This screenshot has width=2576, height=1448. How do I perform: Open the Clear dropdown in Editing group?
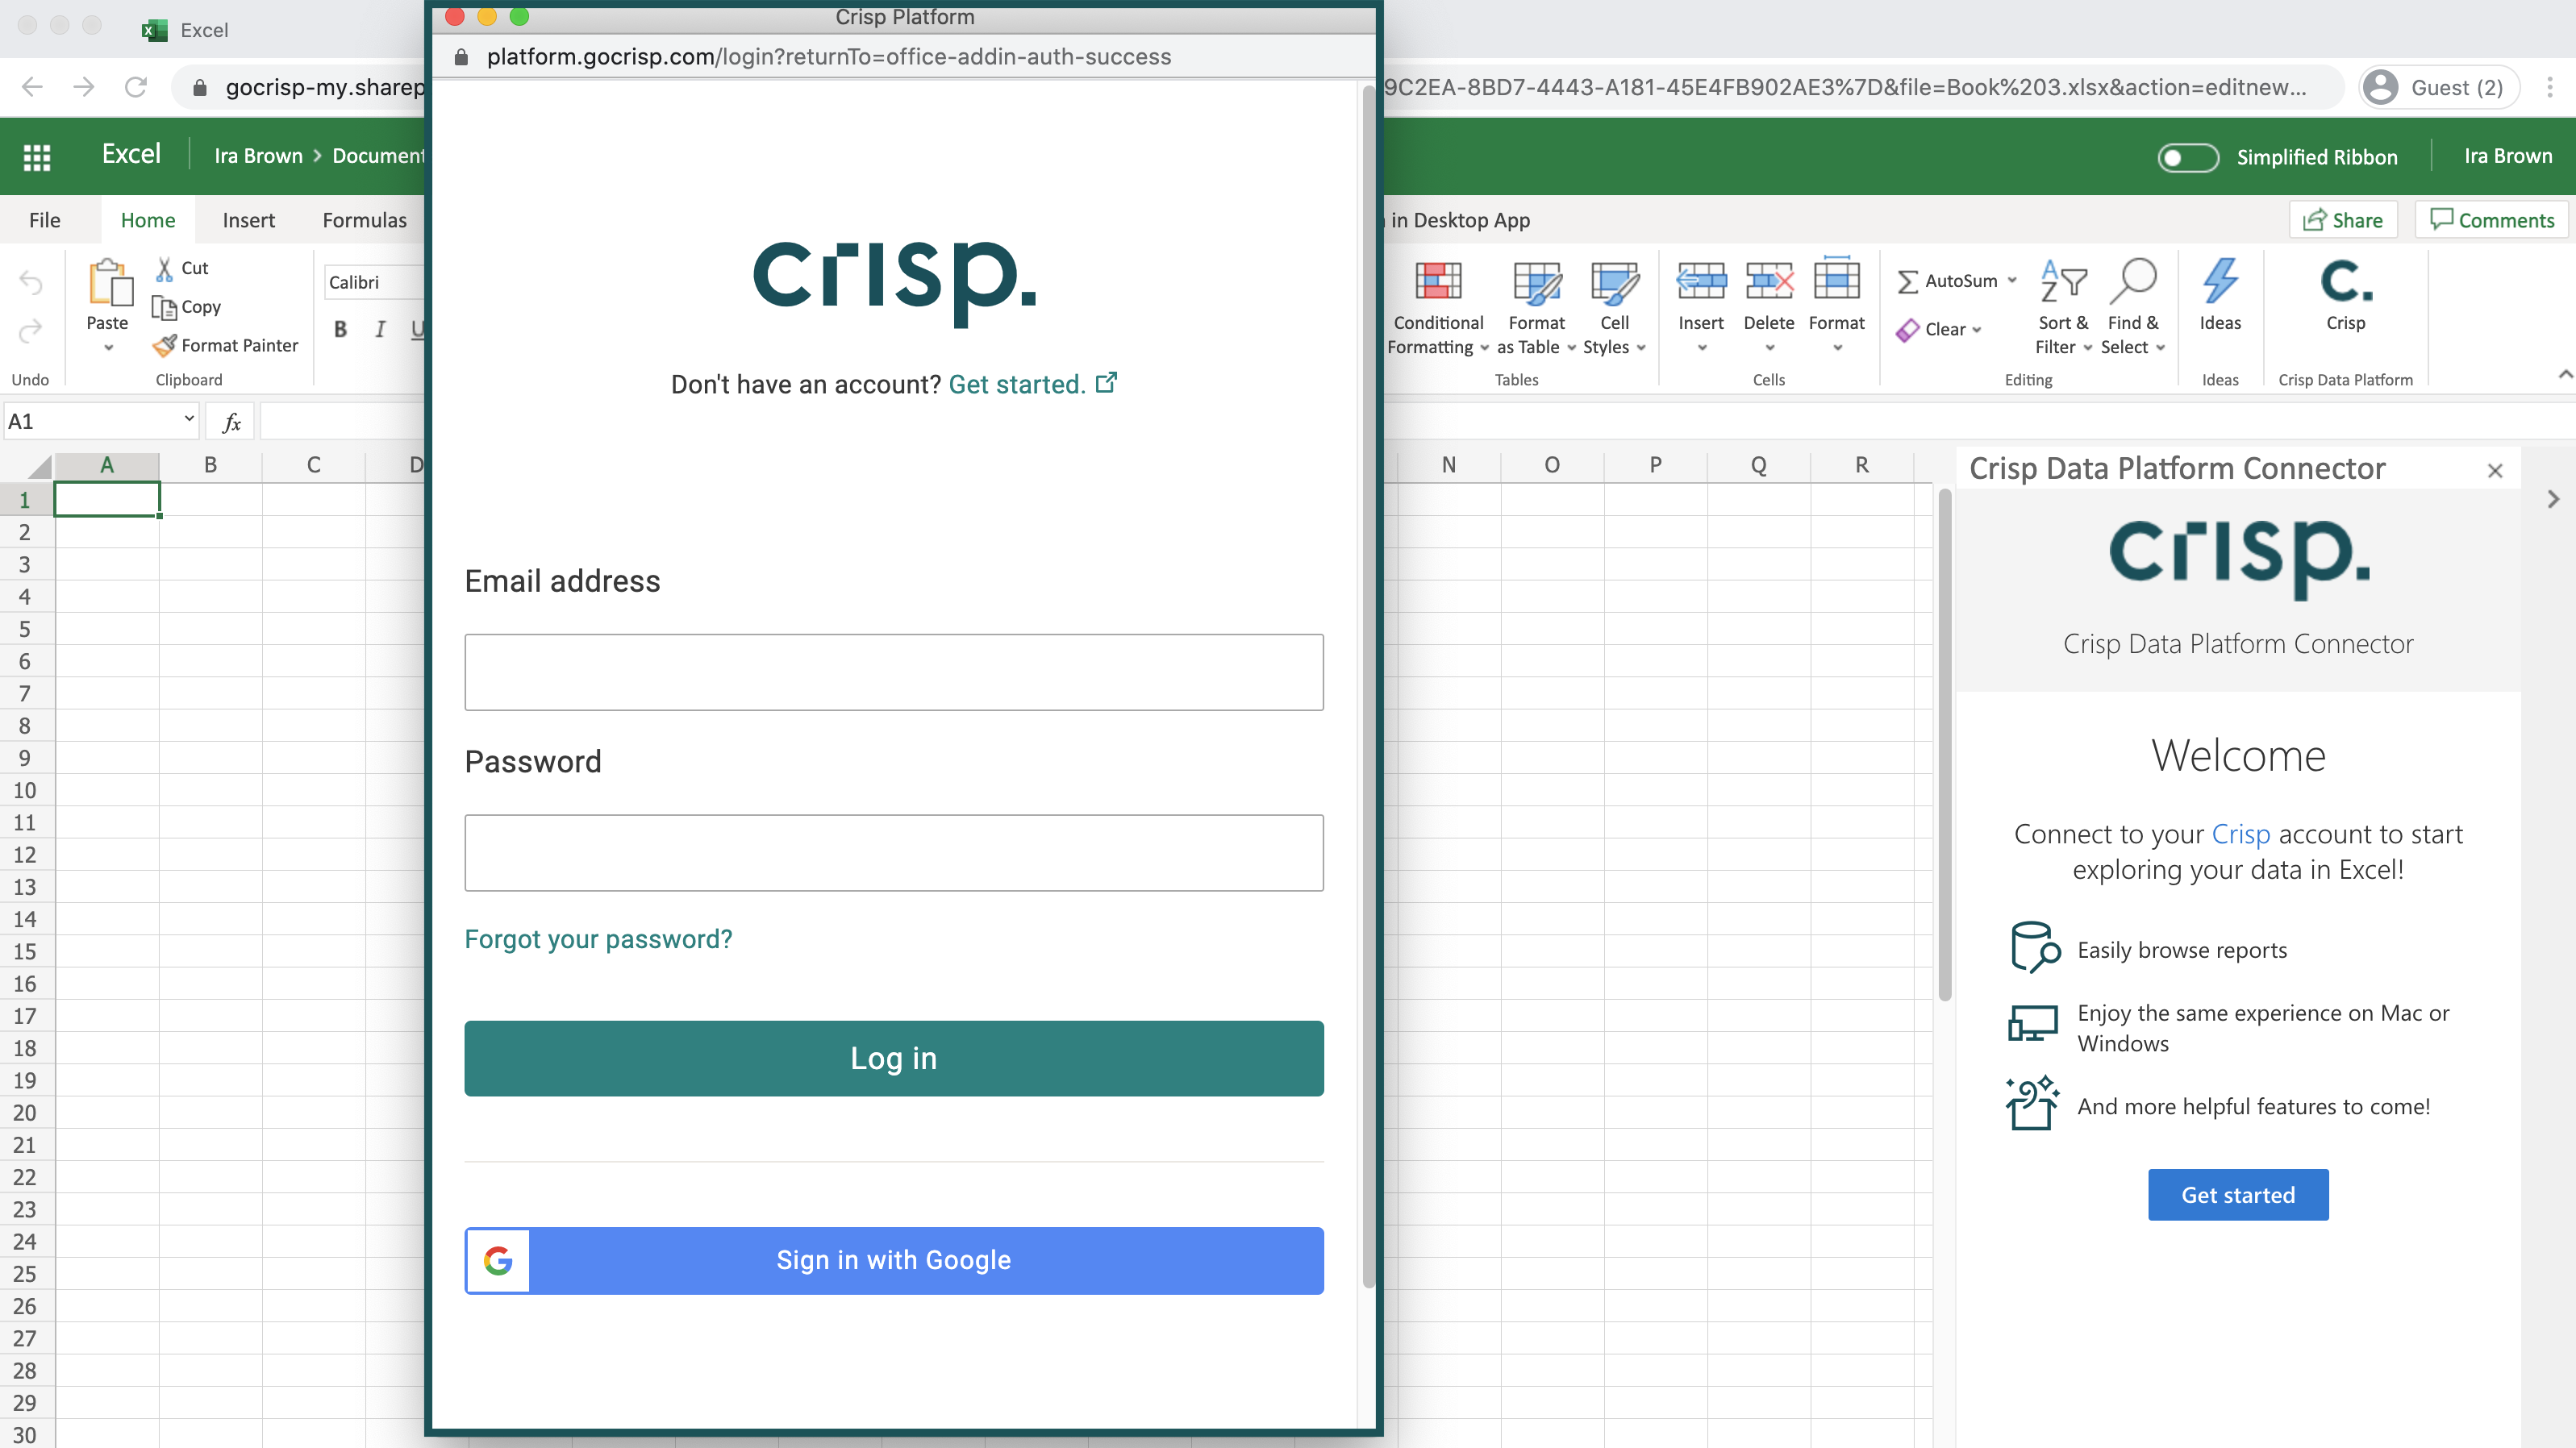(x=1976, y=329)
